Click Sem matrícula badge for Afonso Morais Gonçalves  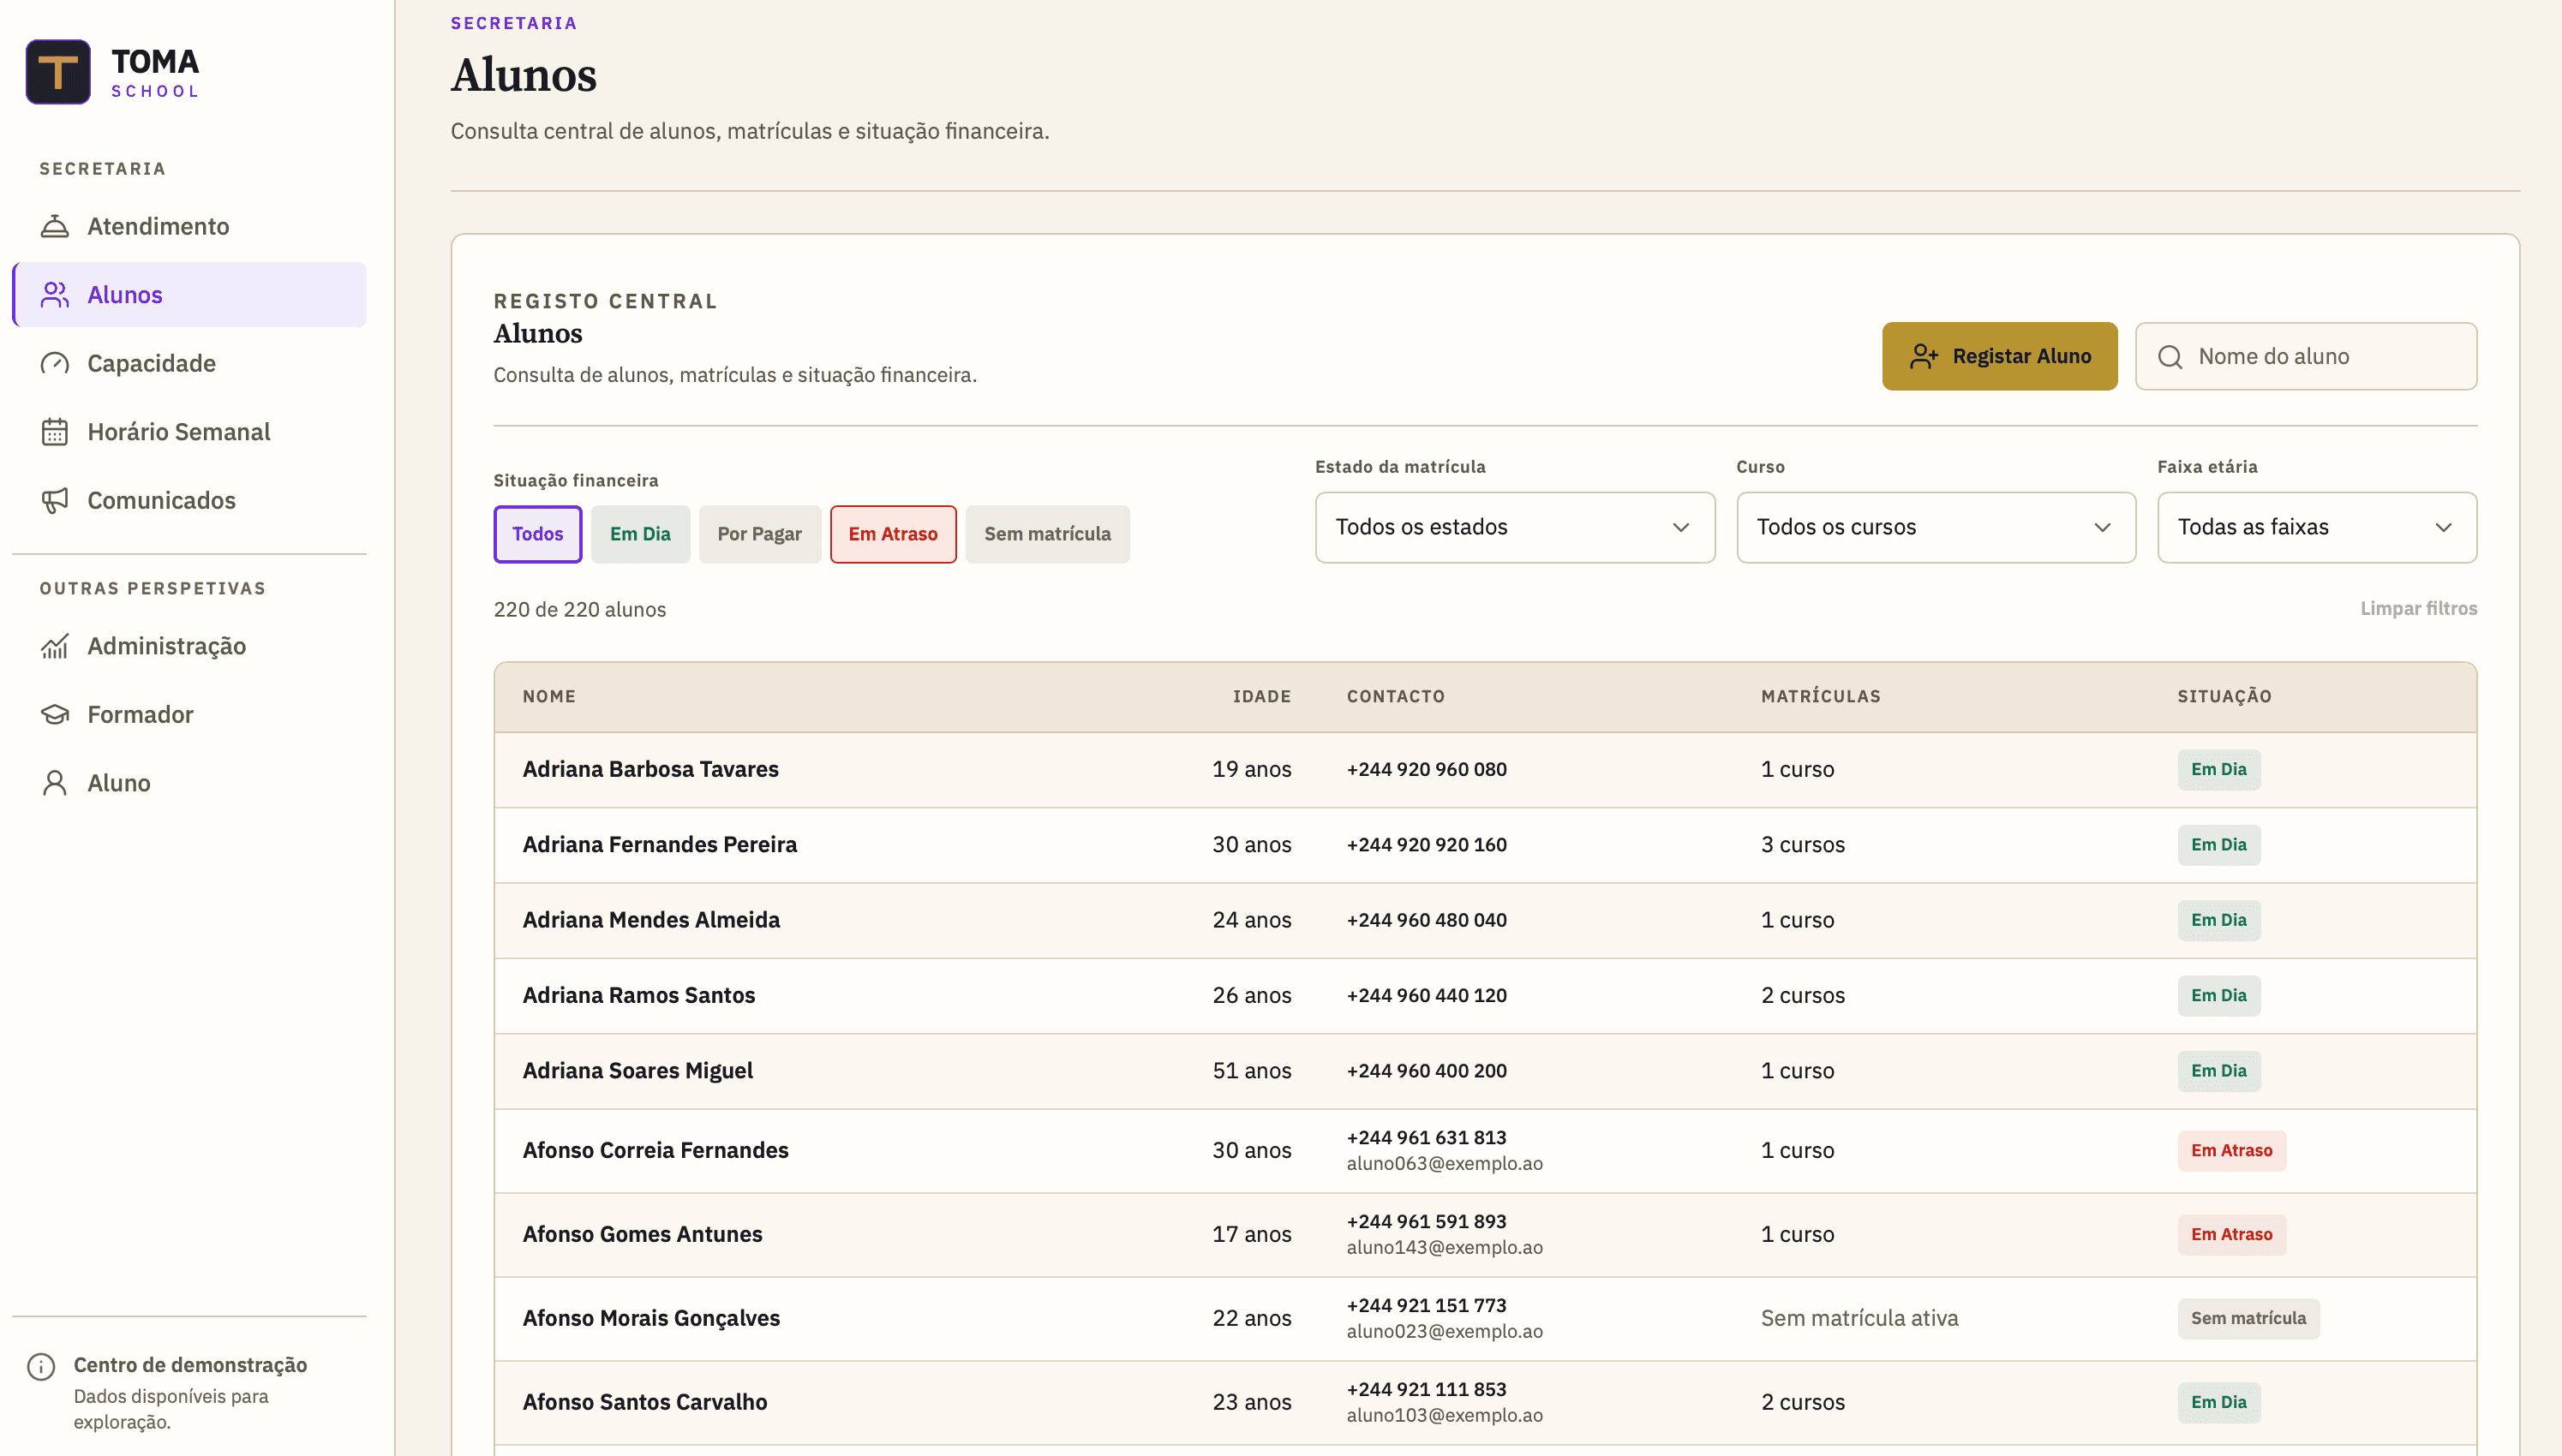click(2249, 1319)
